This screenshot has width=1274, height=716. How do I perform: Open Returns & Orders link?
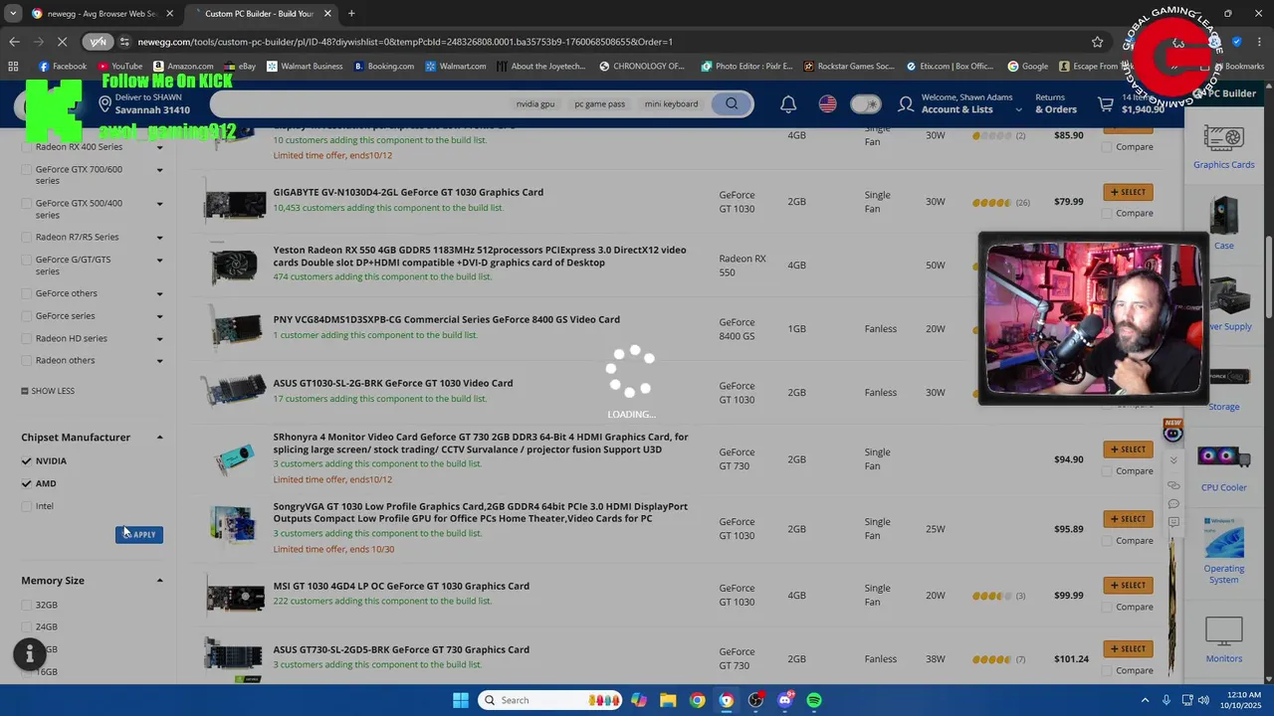point(1056,103)
